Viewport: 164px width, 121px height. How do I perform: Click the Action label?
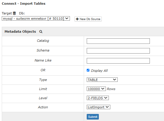(43, 107)
